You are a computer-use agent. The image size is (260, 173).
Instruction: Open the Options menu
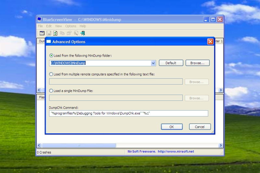click(x=71, y=26)
